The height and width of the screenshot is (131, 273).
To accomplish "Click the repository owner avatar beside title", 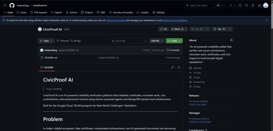I will click(x=40, y=29).
